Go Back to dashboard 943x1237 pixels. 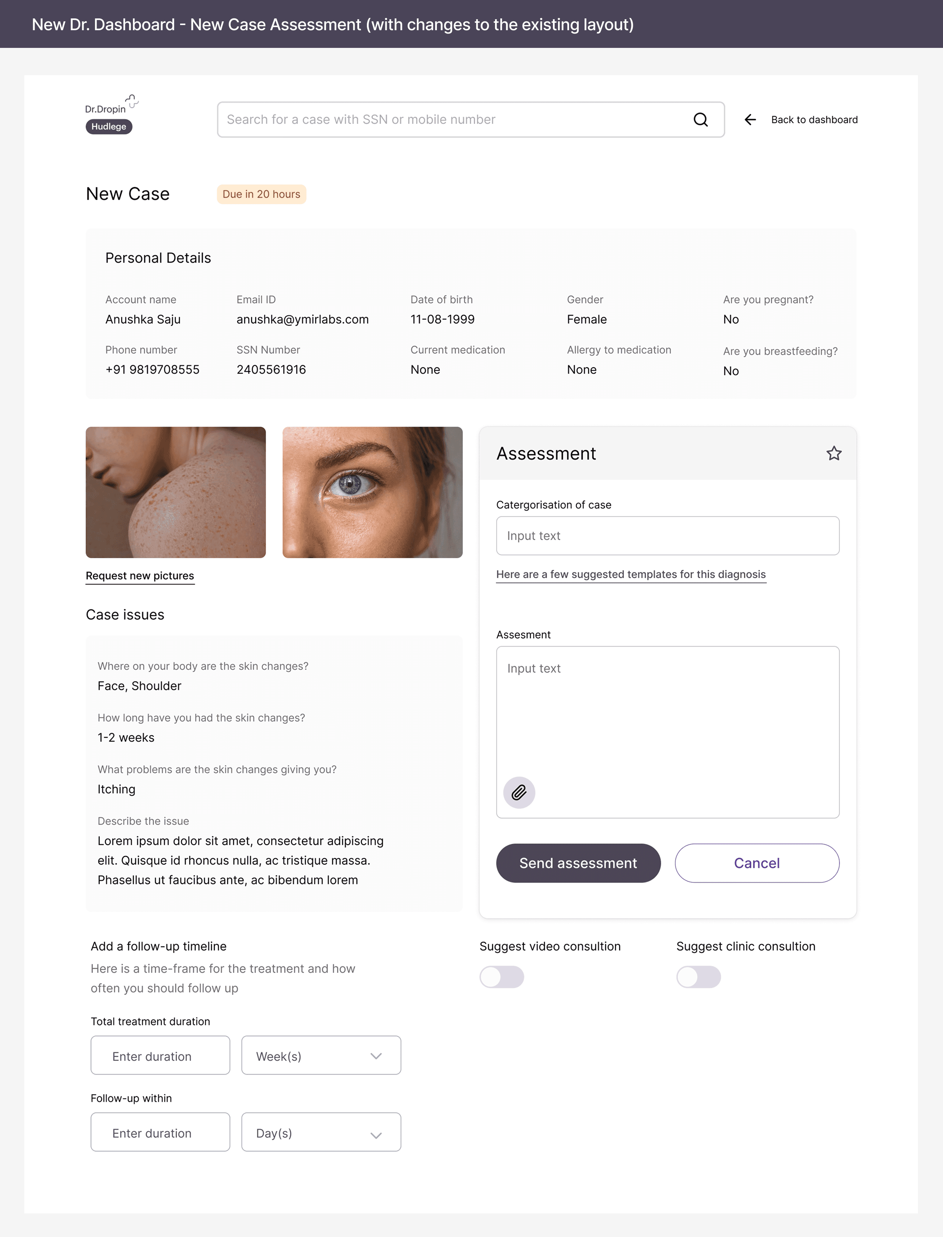[813, 120]
